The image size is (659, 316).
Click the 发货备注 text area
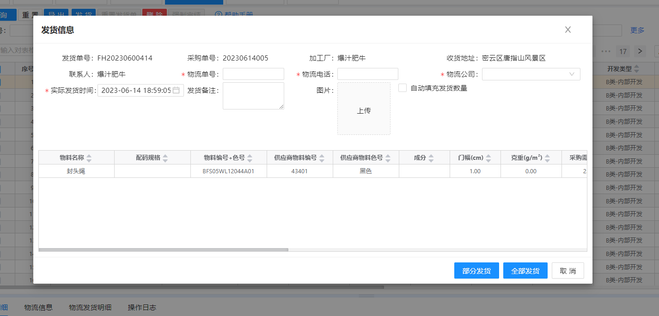click(253, 96)
